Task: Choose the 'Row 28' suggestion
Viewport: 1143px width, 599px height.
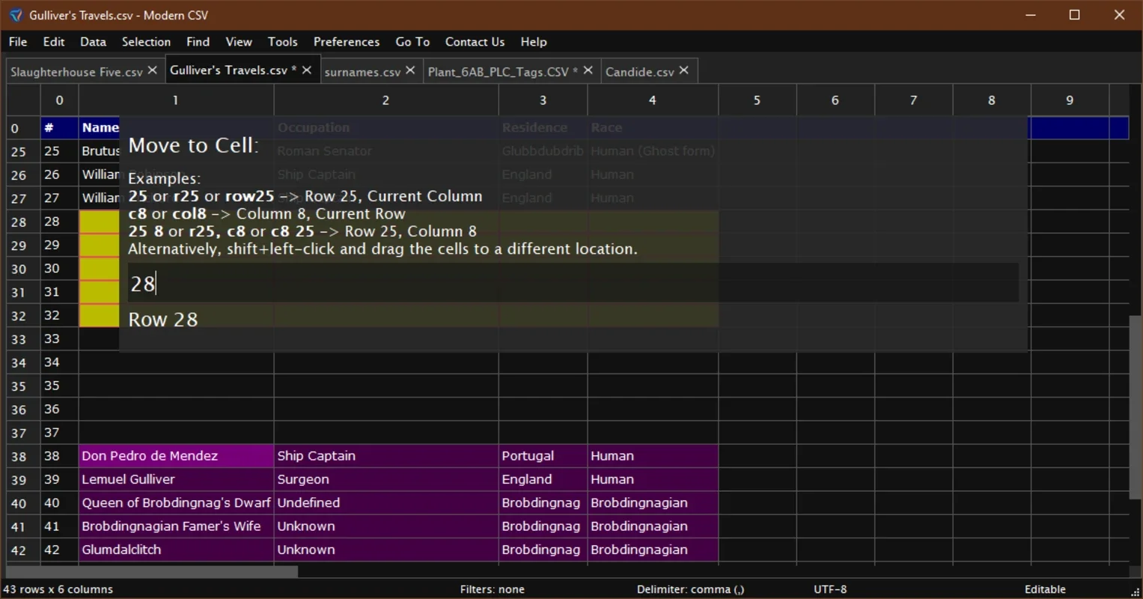Action: pos(163,320)
